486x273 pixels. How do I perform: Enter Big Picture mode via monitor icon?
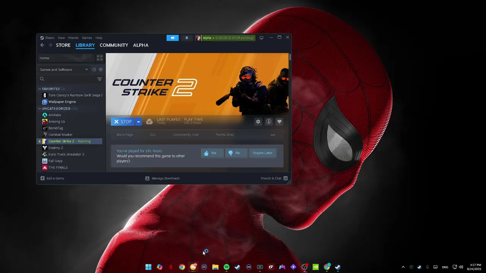point(261,38)
